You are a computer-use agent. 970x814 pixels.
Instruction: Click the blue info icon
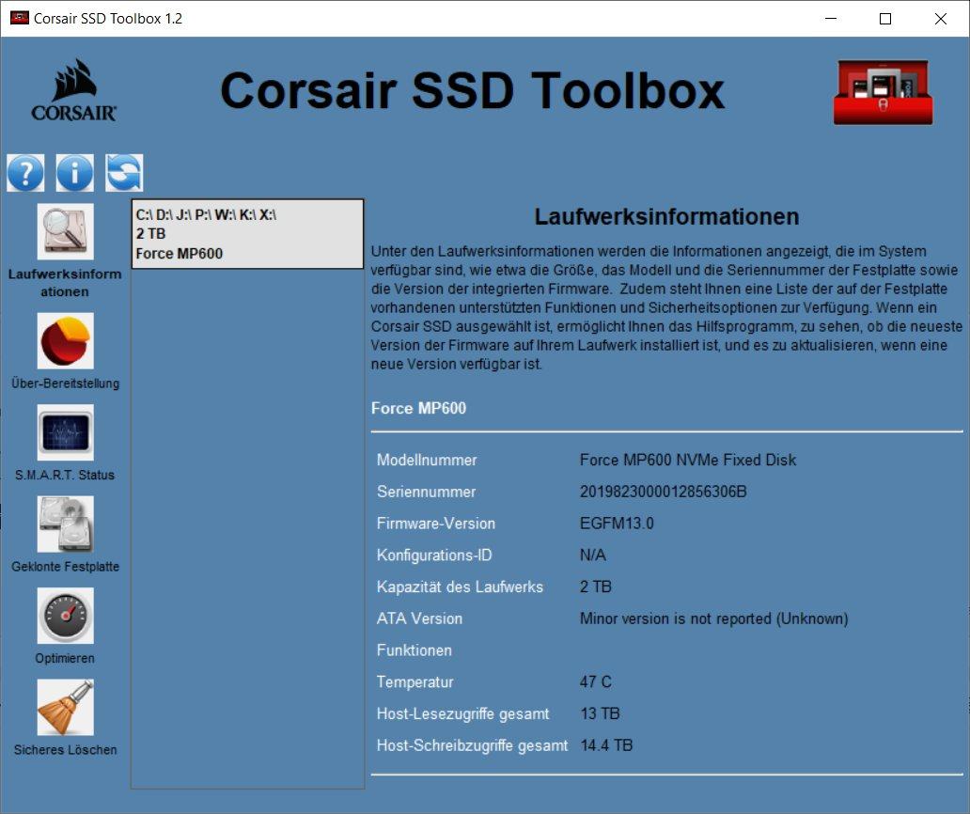click(x=75, y=173)
